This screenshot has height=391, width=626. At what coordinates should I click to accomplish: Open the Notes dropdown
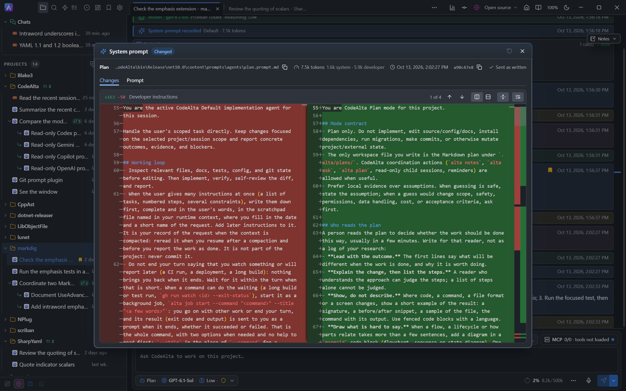point(603,39)
